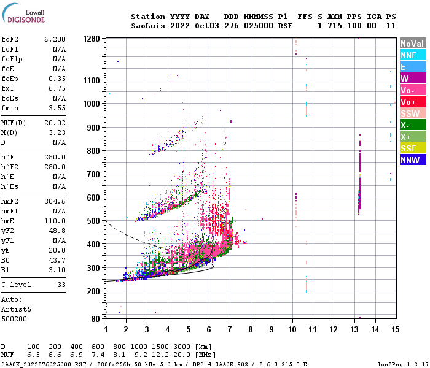Screen dimensions: 430x368
Task: Click the Oct03 date in header
Action: click(x=207, y=26)
